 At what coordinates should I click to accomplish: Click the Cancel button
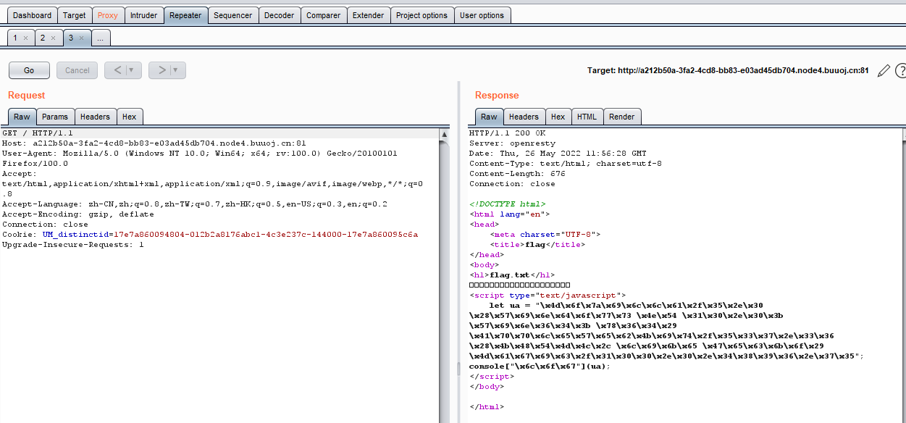tap(77, 70)
